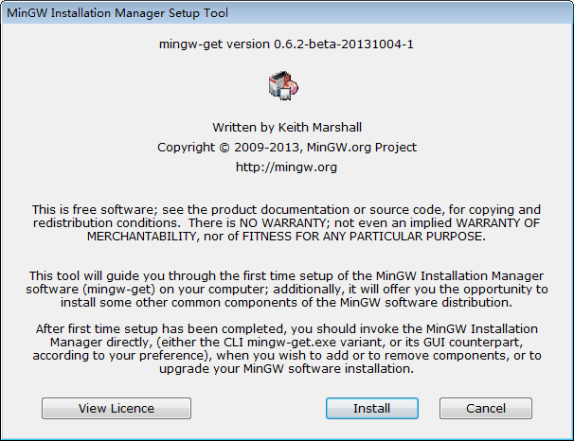Click the http://mingw.org address
The height and width of the screenshot is (441, 574).
(286, 168)
